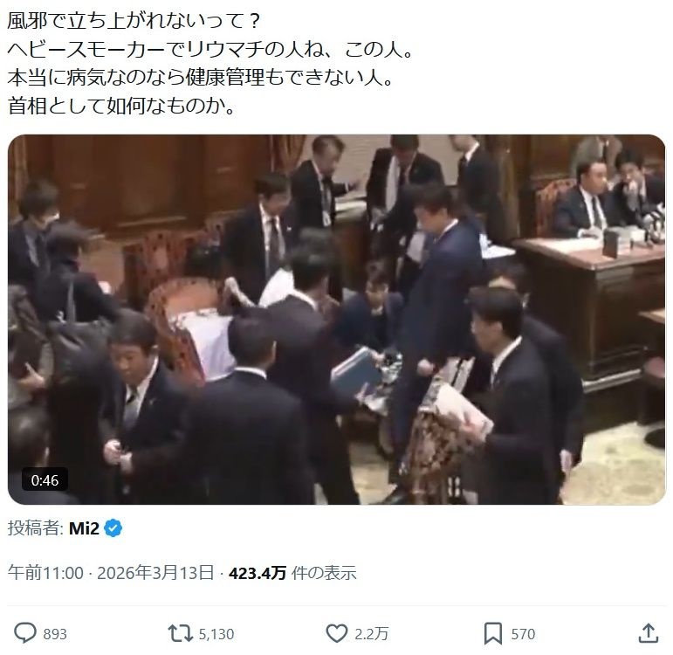Click the 投稿者 label under the video
This screenshot has height=655, width=673.
point(36,527)
